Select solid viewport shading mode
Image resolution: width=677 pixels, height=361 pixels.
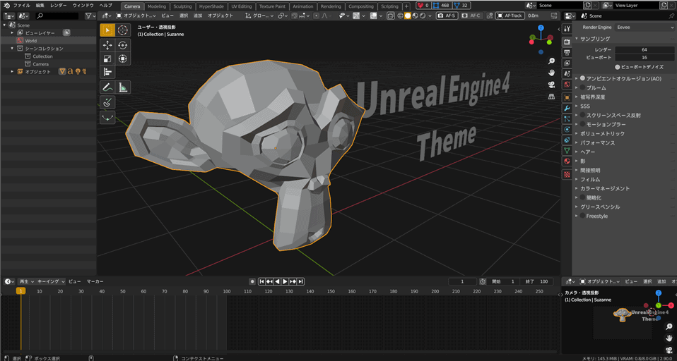pyautogui.click(x=408, y=16)
